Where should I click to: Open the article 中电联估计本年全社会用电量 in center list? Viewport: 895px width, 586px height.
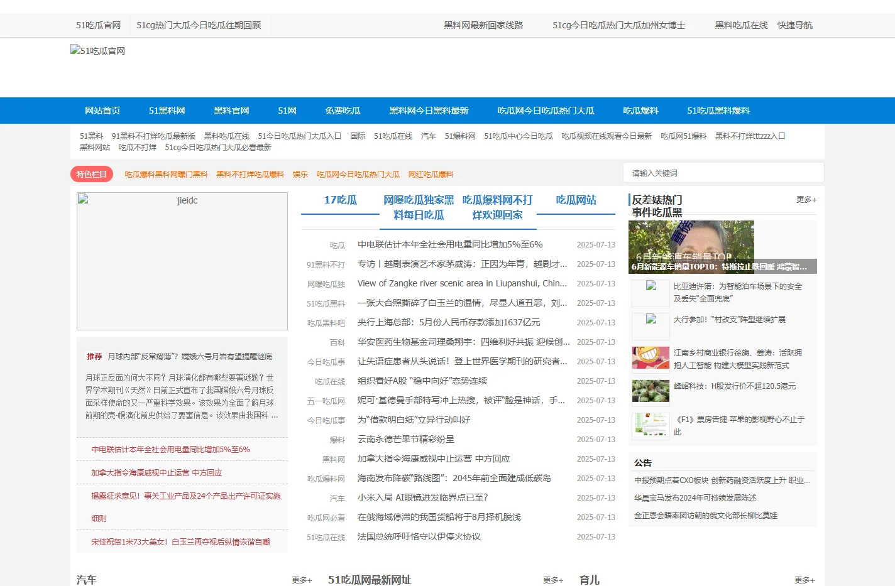click(x=450, y=245)
